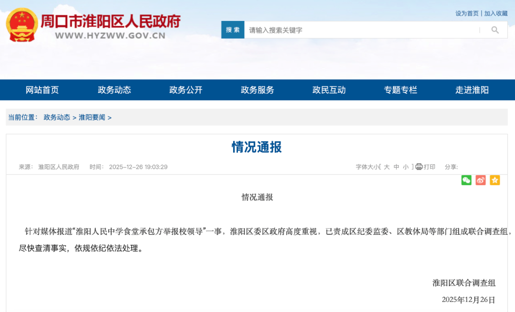Open 专题专栏 navigation item
Image resolution: width=515 pixels, height=312 pixels.
(x=400, y=90)
